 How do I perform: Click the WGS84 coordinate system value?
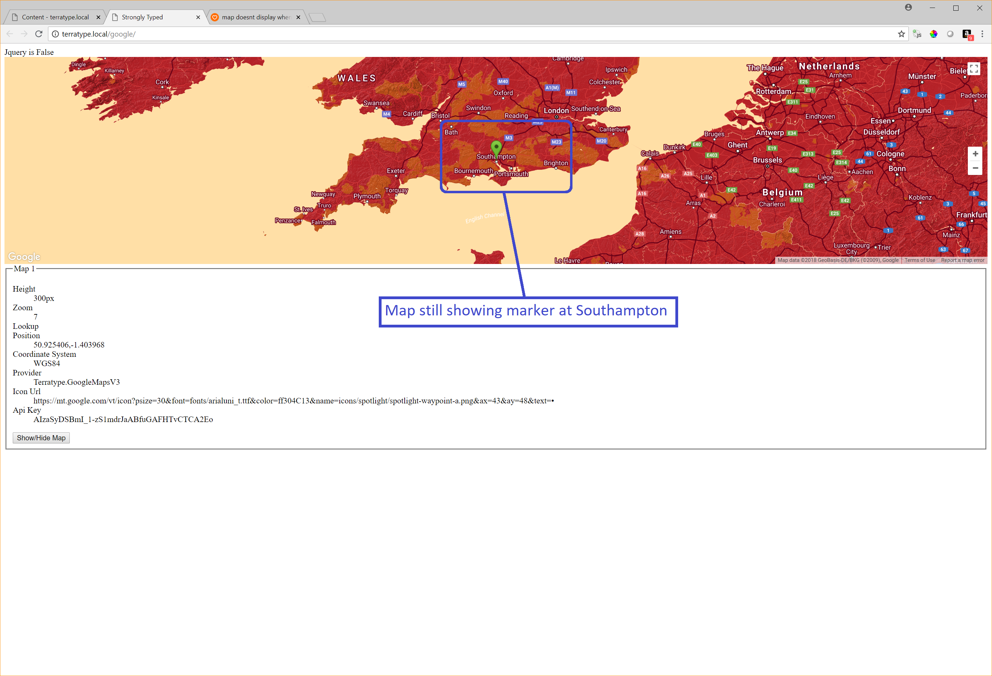tap(47, 363)
